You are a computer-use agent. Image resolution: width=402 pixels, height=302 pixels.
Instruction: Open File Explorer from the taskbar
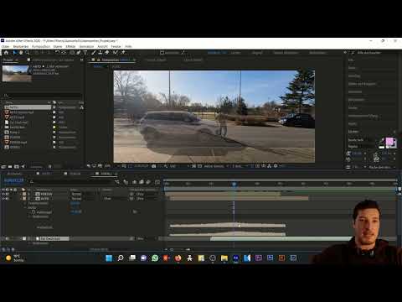(x=224, y=258)
